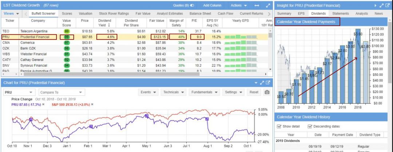Click the Add Column button
The image size is (393, 152).
[212, 5]
